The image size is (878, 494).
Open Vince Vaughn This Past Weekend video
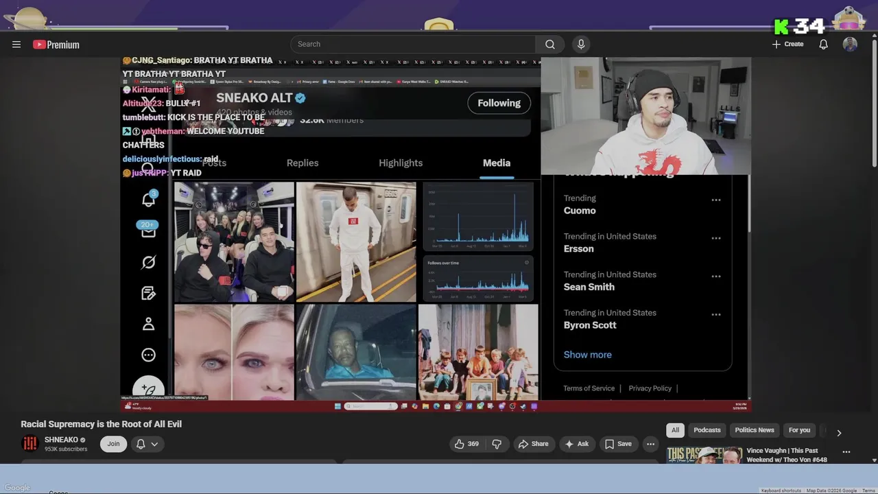pyautogui.click(x=787, y=455)
